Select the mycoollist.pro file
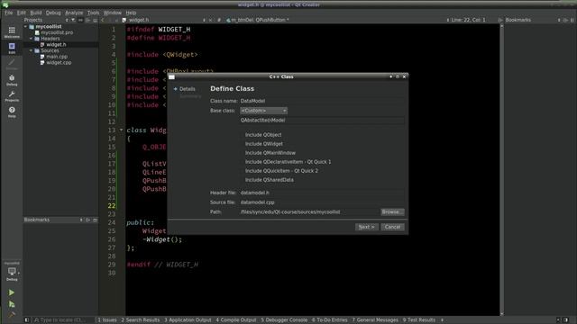This screenshot has height=324, width=577. (x=57, y=32)
